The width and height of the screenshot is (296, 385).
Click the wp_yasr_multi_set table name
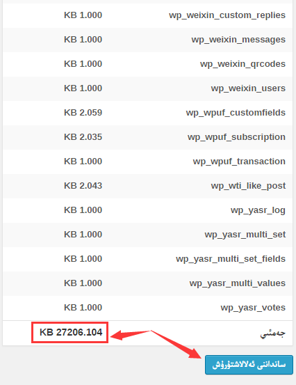245,235
